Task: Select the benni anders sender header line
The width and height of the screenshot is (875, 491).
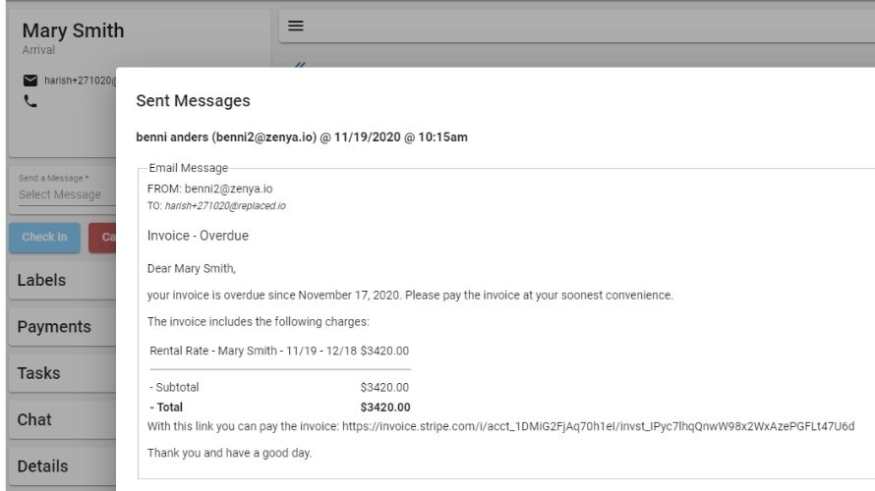Action: coord(301,137)
